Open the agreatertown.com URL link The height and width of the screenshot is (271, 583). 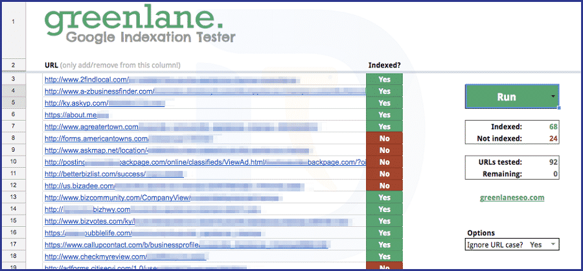coord(181,127)
